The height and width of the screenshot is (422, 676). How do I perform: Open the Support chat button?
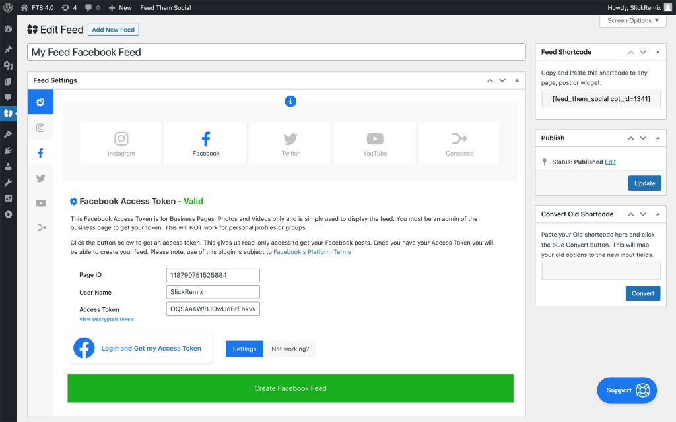627,390
